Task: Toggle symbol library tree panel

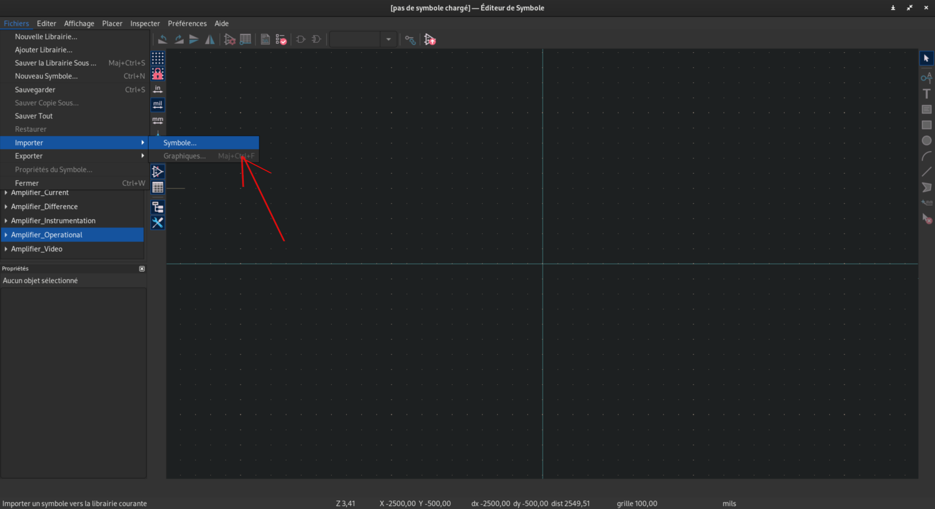Action: [158, 207]
